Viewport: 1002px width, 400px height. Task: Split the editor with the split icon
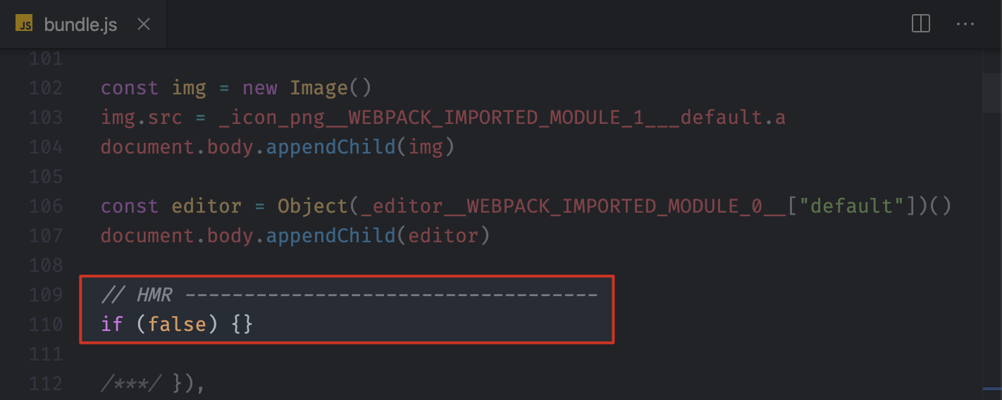920,24
